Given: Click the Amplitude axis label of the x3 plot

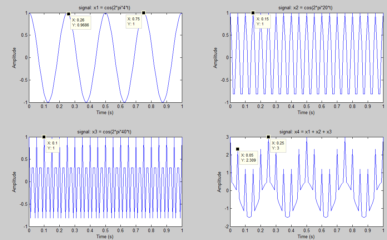Looking at the screenshot, I should [x=14, y=181].
